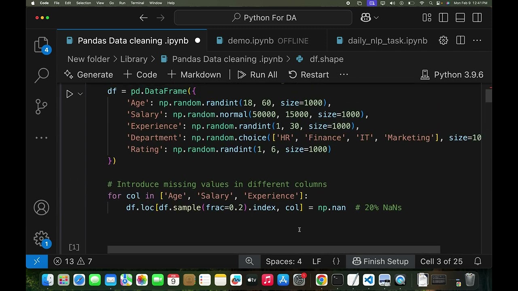
Task: Click Pandas Data cleaning .ipynb breadcrumb
Action: (222, 59)
